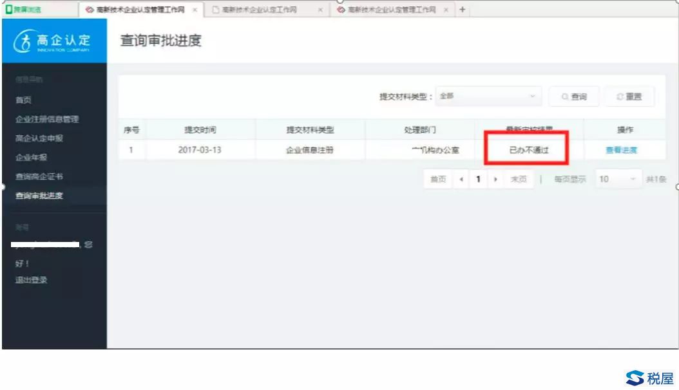Open the 提交材料类型 dropdown showing 全部

(488, 95)
